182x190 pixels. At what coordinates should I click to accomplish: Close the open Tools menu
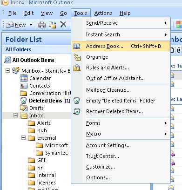click(x=81, y=13)
